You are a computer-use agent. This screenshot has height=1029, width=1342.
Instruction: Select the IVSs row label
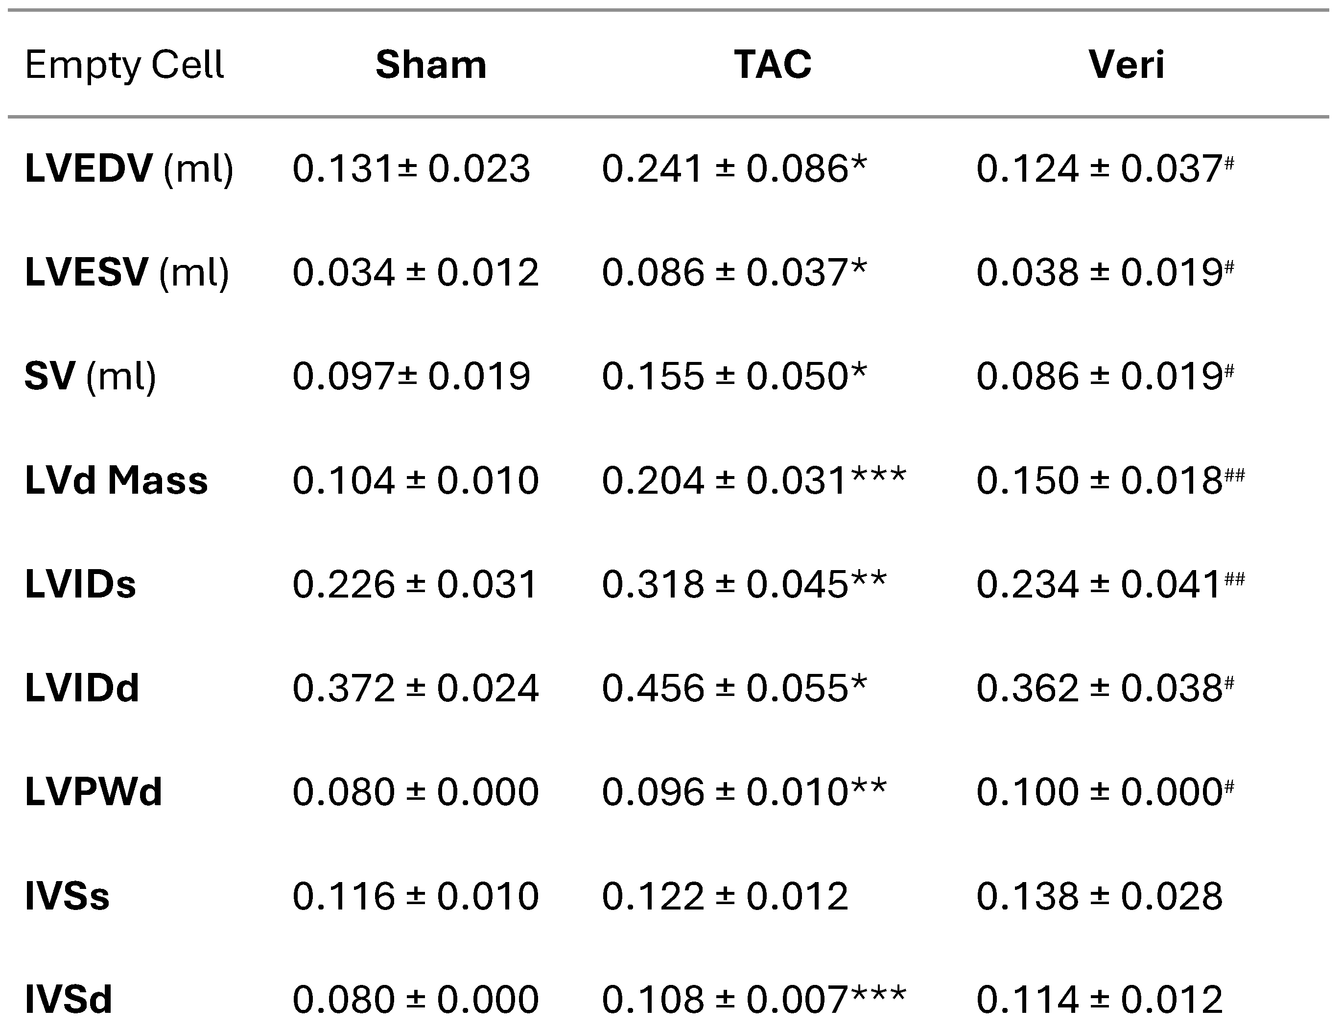point(68,896)
